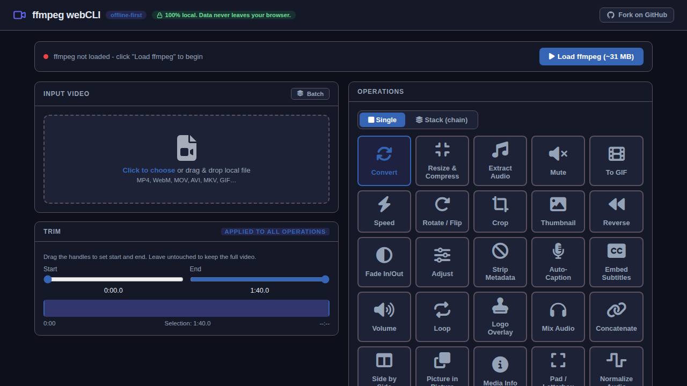This screenshot has width=687, height=386.
Task: Click the video file drop zone
Action: tap(186, 159)
